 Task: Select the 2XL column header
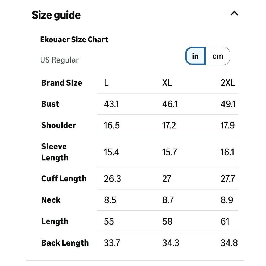click(x=228, y=83)
